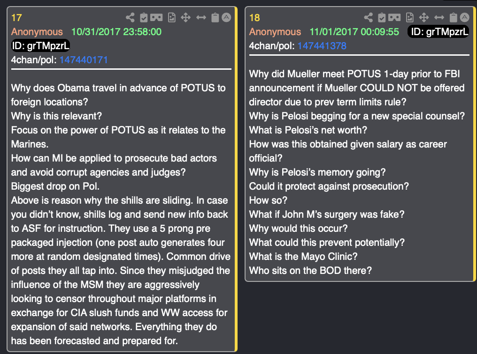The image size is (477, 354).
Task: Click the VR goggles icon on post 17
Action: point(156,18)
